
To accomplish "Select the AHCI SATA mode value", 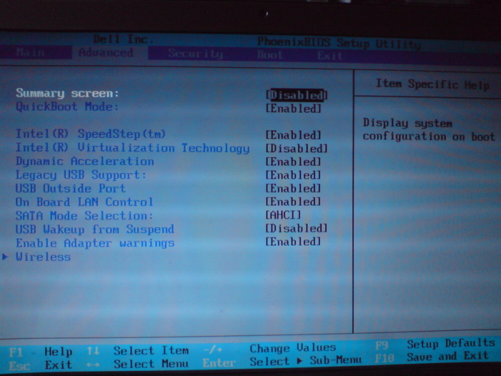I will pos(283,215).
